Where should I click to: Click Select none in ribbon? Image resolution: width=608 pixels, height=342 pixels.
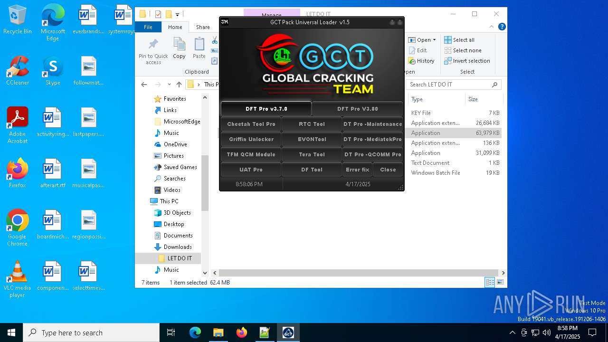point(463,50)
